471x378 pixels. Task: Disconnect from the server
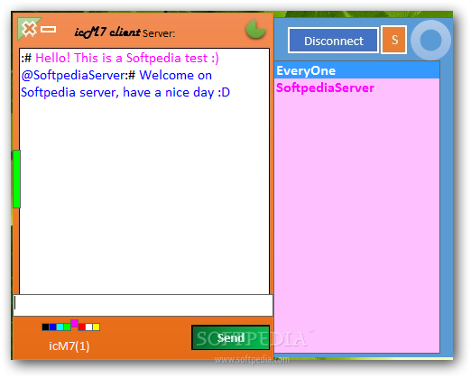click(x=333, y=41)
